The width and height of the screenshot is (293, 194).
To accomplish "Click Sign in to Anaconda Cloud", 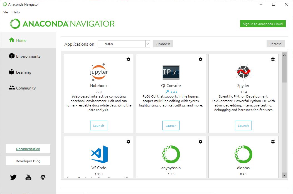I will click(263, 24).
